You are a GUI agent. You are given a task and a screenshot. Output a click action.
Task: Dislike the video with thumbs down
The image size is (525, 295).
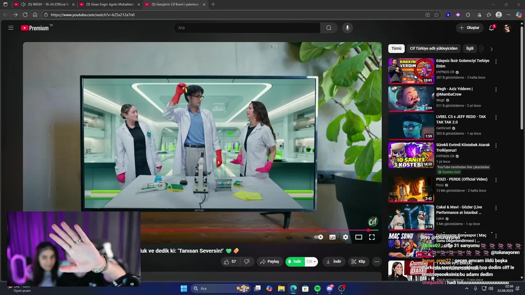[247, 261]
